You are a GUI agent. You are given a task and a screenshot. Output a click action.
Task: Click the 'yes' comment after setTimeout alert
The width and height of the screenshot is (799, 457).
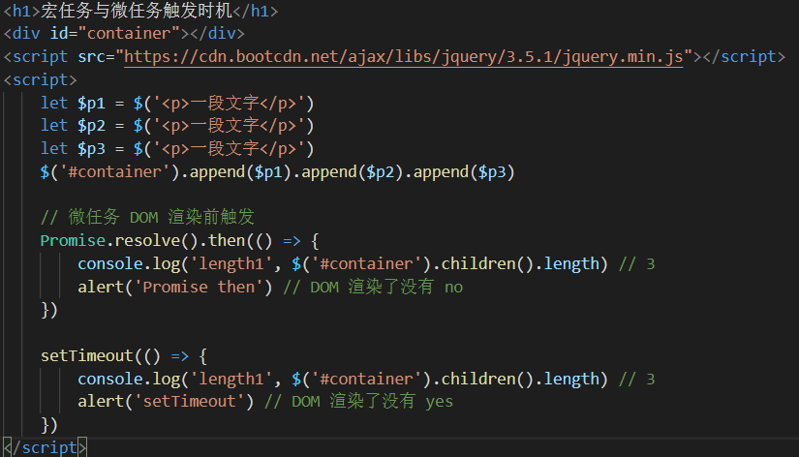440,402
